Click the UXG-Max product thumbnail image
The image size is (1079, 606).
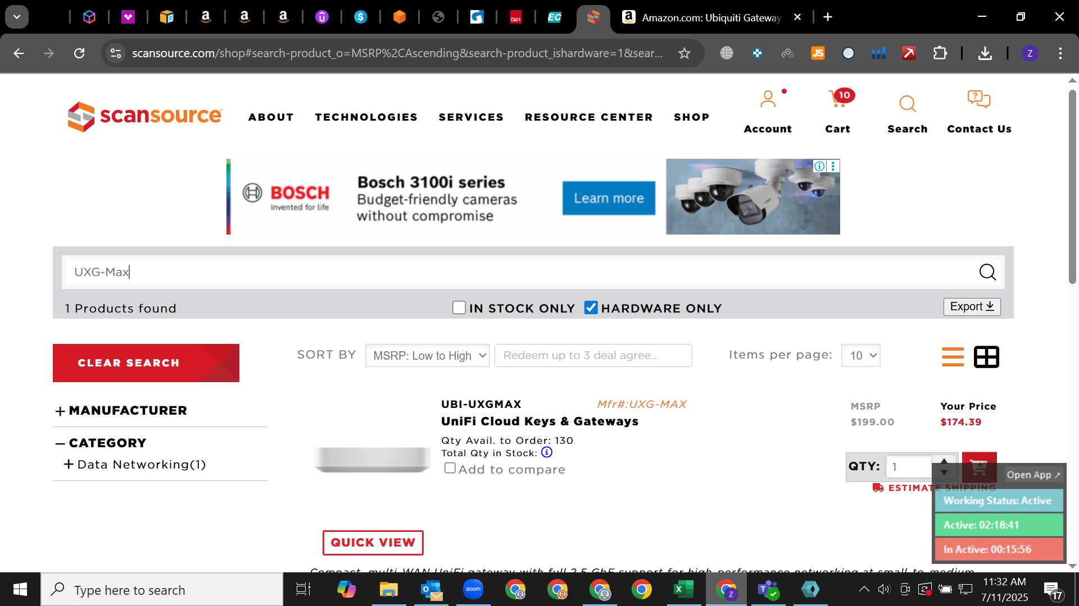[x=373, y=460]
